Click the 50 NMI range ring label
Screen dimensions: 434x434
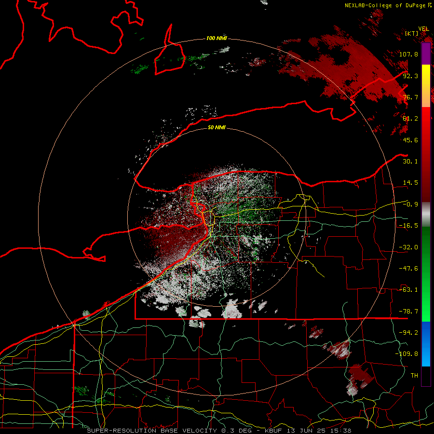coord(217,128)
